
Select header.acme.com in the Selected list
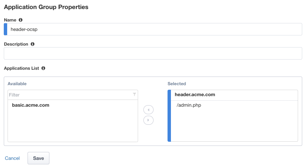(x=195, y=95)
